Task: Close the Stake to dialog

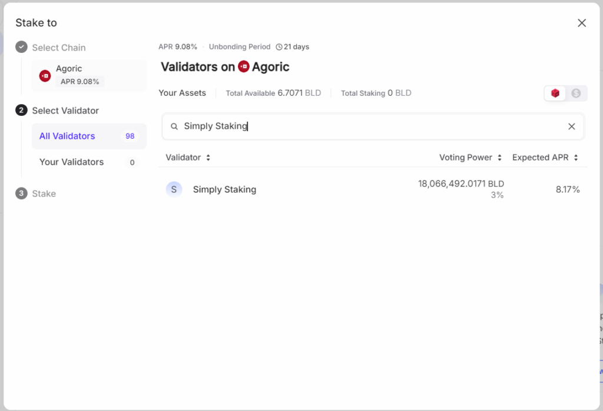Action: pos(582,23)
